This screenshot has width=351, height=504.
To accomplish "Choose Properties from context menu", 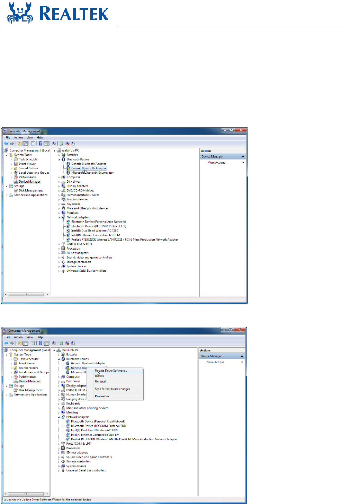I will (x=102, y=396).
